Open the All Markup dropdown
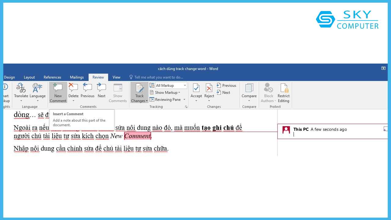 (x=185, y=85)
